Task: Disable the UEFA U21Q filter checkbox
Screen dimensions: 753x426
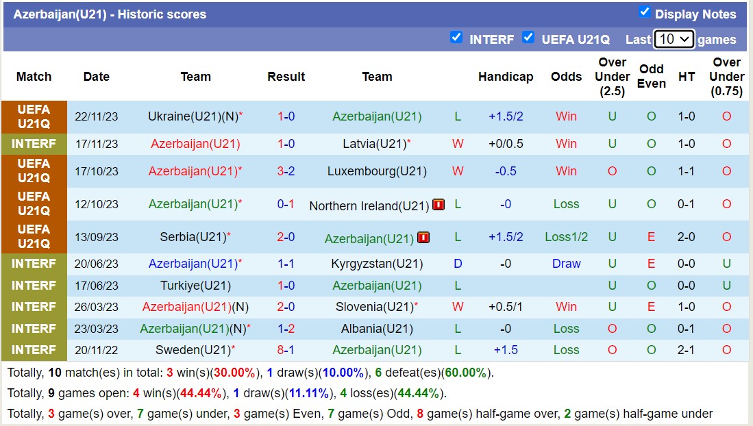Action: click(x=529, y=39)
